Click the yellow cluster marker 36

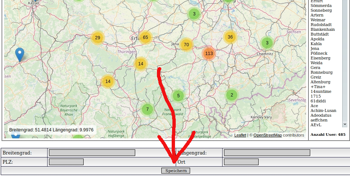coord(230,37)
